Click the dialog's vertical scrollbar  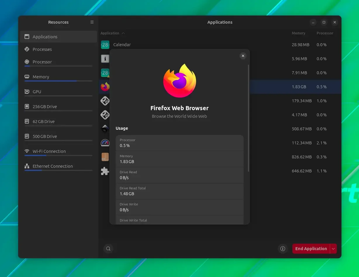(248, 118)
